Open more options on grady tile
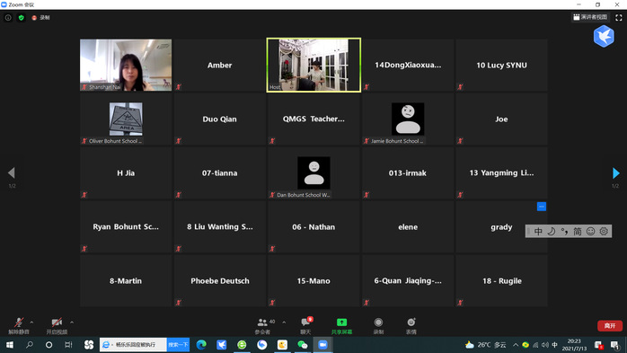The width and height of the screenshot is (627, 353). [x=542, y=207]
